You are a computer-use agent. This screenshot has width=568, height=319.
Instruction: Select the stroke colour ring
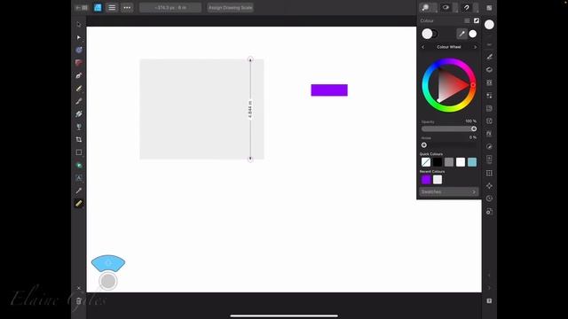435,34
